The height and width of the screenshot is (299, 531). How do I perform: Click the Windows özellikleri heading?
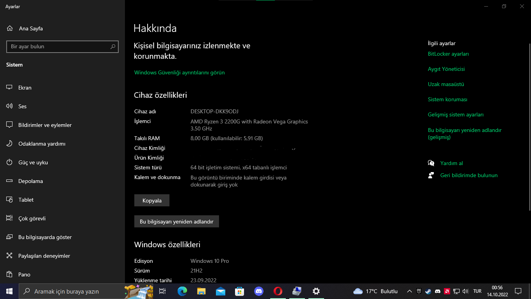[x=167, y=244]
